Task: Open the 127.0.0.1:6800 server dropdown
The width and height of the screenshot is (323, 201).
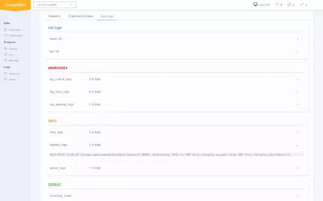Action: (x=55, y=5)
